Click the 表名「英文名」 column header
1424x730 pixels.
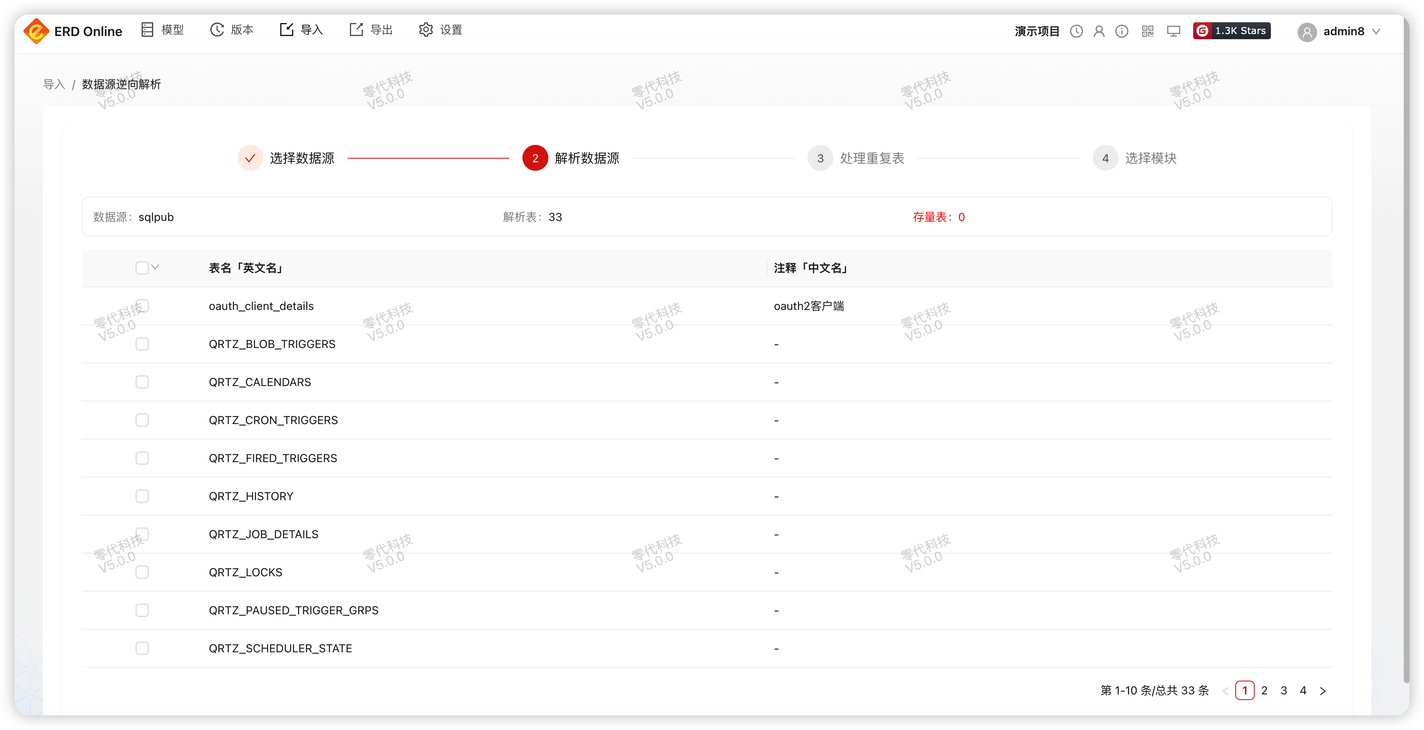(x=247, y=268)
